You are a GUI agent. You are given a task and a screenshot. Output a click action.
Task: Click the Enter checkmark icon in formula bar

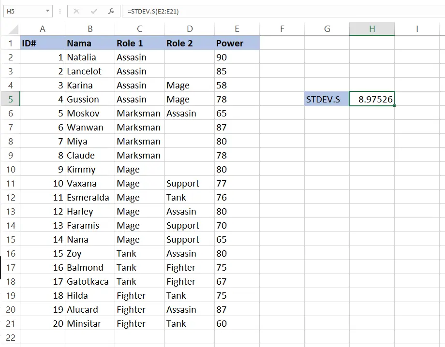coord(94,11)
